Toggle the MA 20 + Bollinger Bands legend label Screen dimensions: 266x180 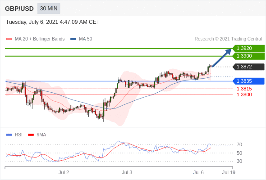(40, 39)
